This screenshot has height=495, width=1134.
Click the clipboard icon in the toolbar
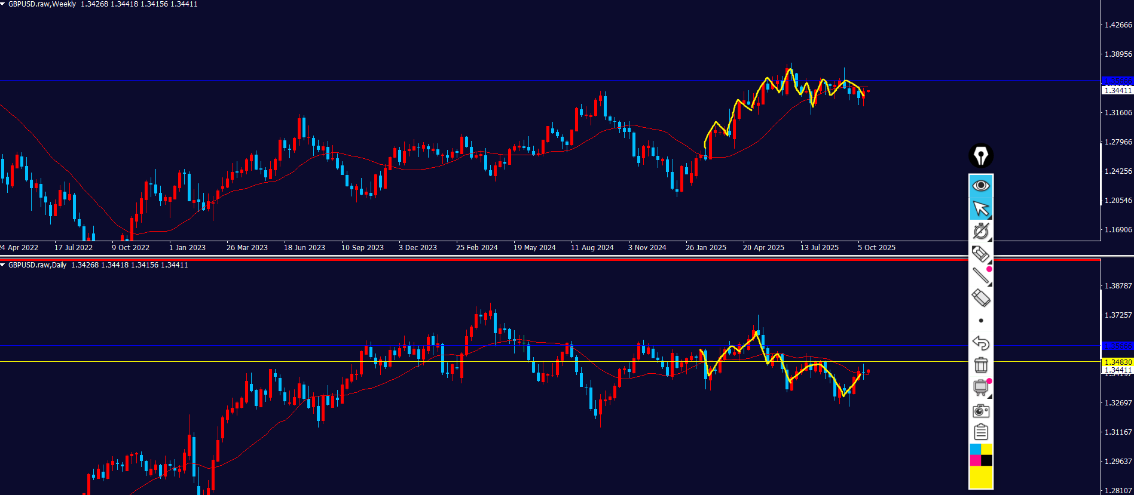pos(980,432)
